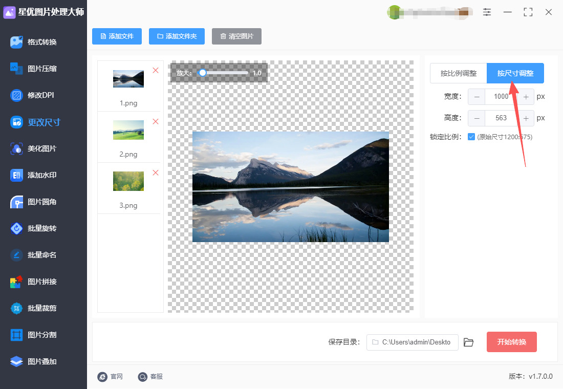
Task: Switch to the 按比例调整 tab
Action: (459, 73)
